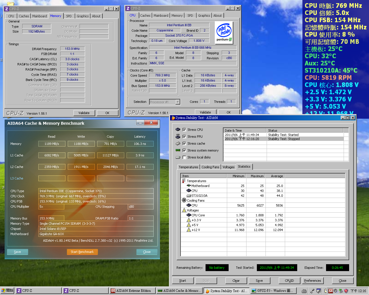Disable the Stress system memory checkbox
This screenshot has width=369, height=295.
[x=184, y=150]
